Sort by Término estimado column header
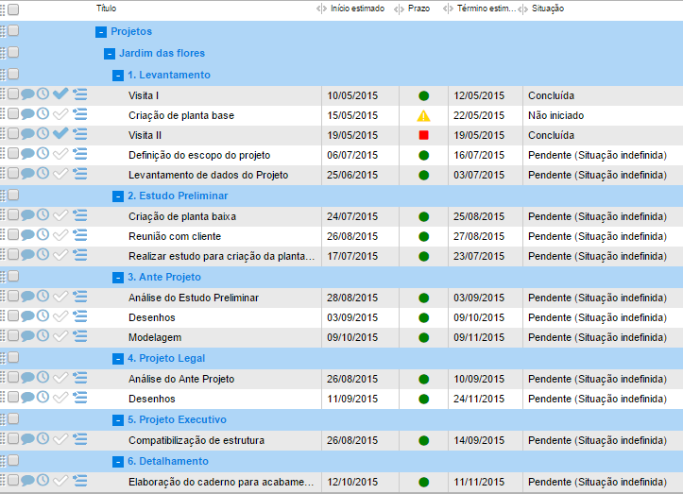The height and width of the screenshot is (494, 683). [x=487, y=9]
